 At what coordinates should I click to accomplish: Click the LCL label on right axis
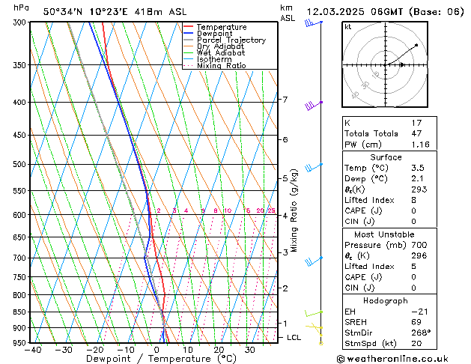pos(294,338)
